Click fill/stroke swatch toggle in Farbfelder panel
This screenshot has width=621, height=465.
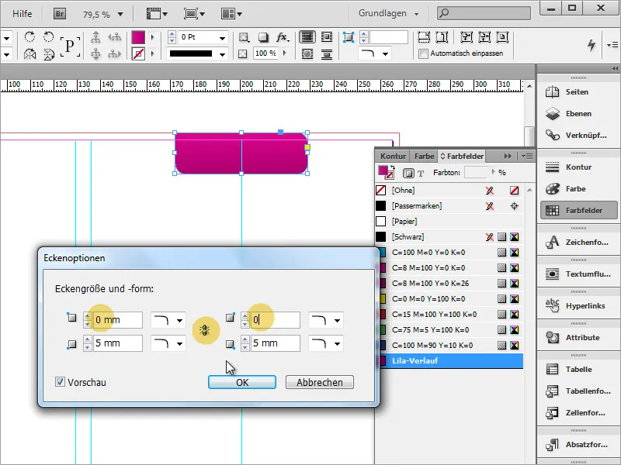[x=385, y=172]
